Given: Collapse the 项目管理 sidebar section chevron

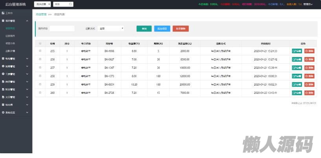Looking at the screenshot, I should [x=27, y=21].
